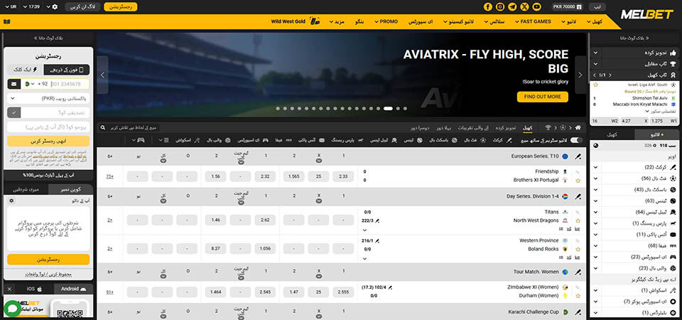Open the لائیو کیسینو live casino menu
682x320 pixels.
tap(460, 21)
